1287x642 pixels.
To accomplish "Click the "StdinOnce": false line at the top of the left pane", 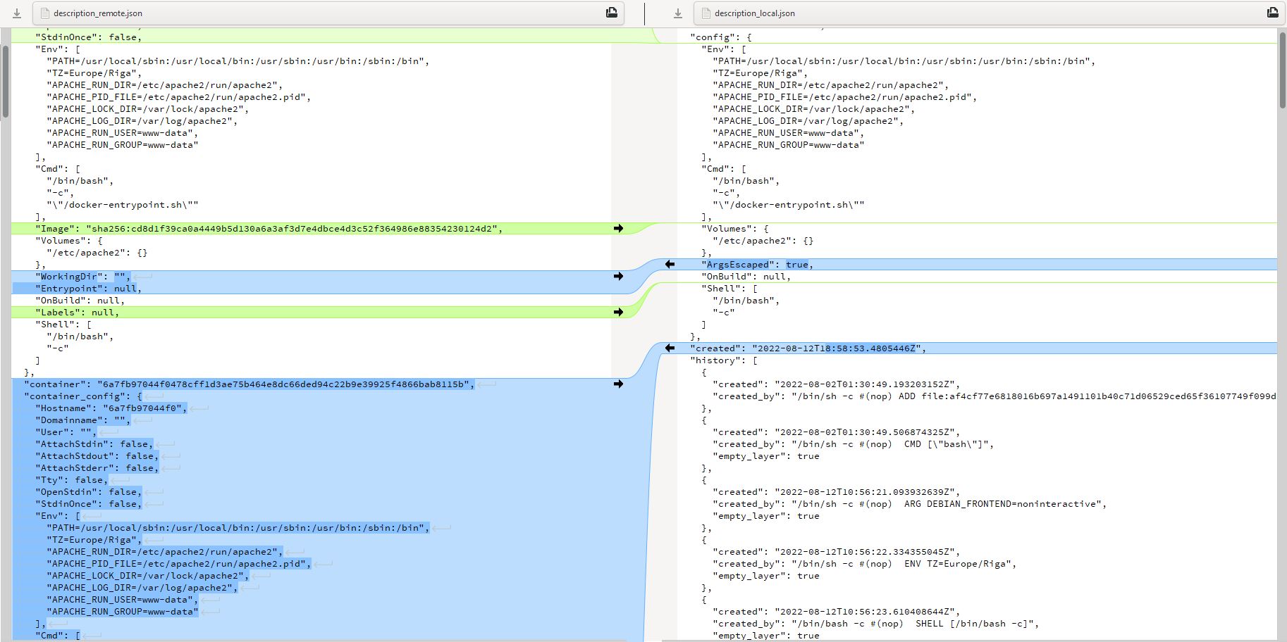I will [88, 37].
